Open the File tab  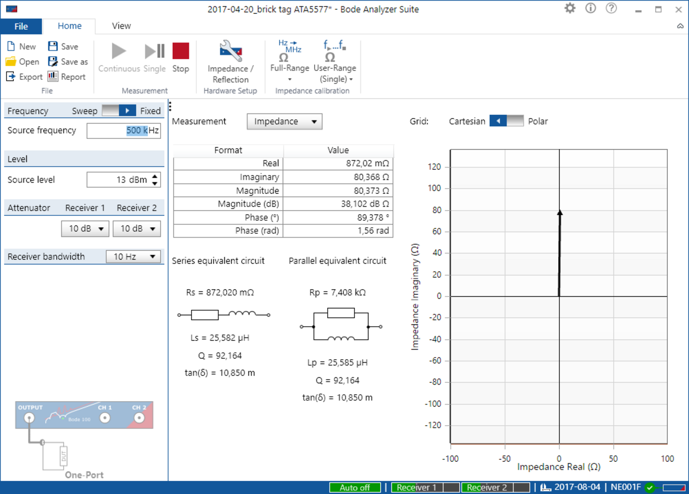click(21, 26)
